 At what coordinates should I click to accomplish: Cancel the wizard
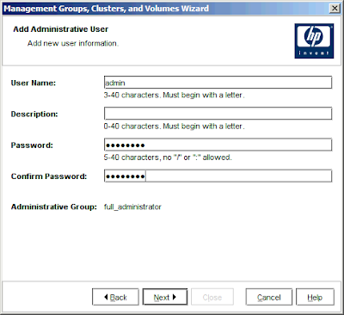(269, 297)
